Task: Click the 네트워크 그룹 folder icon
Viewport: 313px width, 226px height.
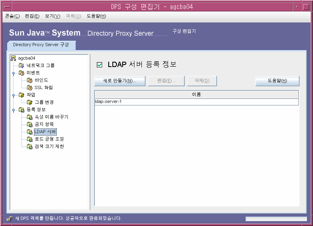Action: [21, 65]
